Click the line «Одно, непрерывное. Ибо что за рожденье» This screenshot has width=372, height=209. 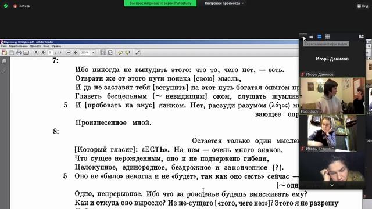[x=191, y=194]
